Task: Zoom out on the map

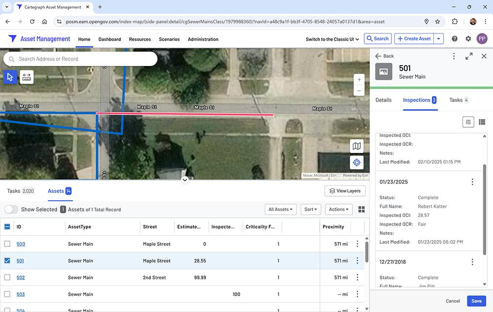Action: pos(359,91)
